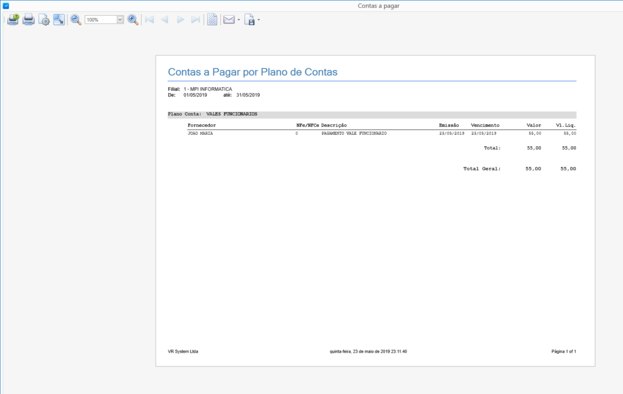
Task: Go to the first page of the report
Action: pos(149,19)
